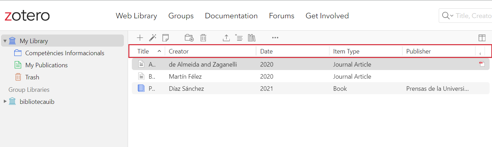
Task: Select My Library in sidebar
Action: [x=62, y=41]
